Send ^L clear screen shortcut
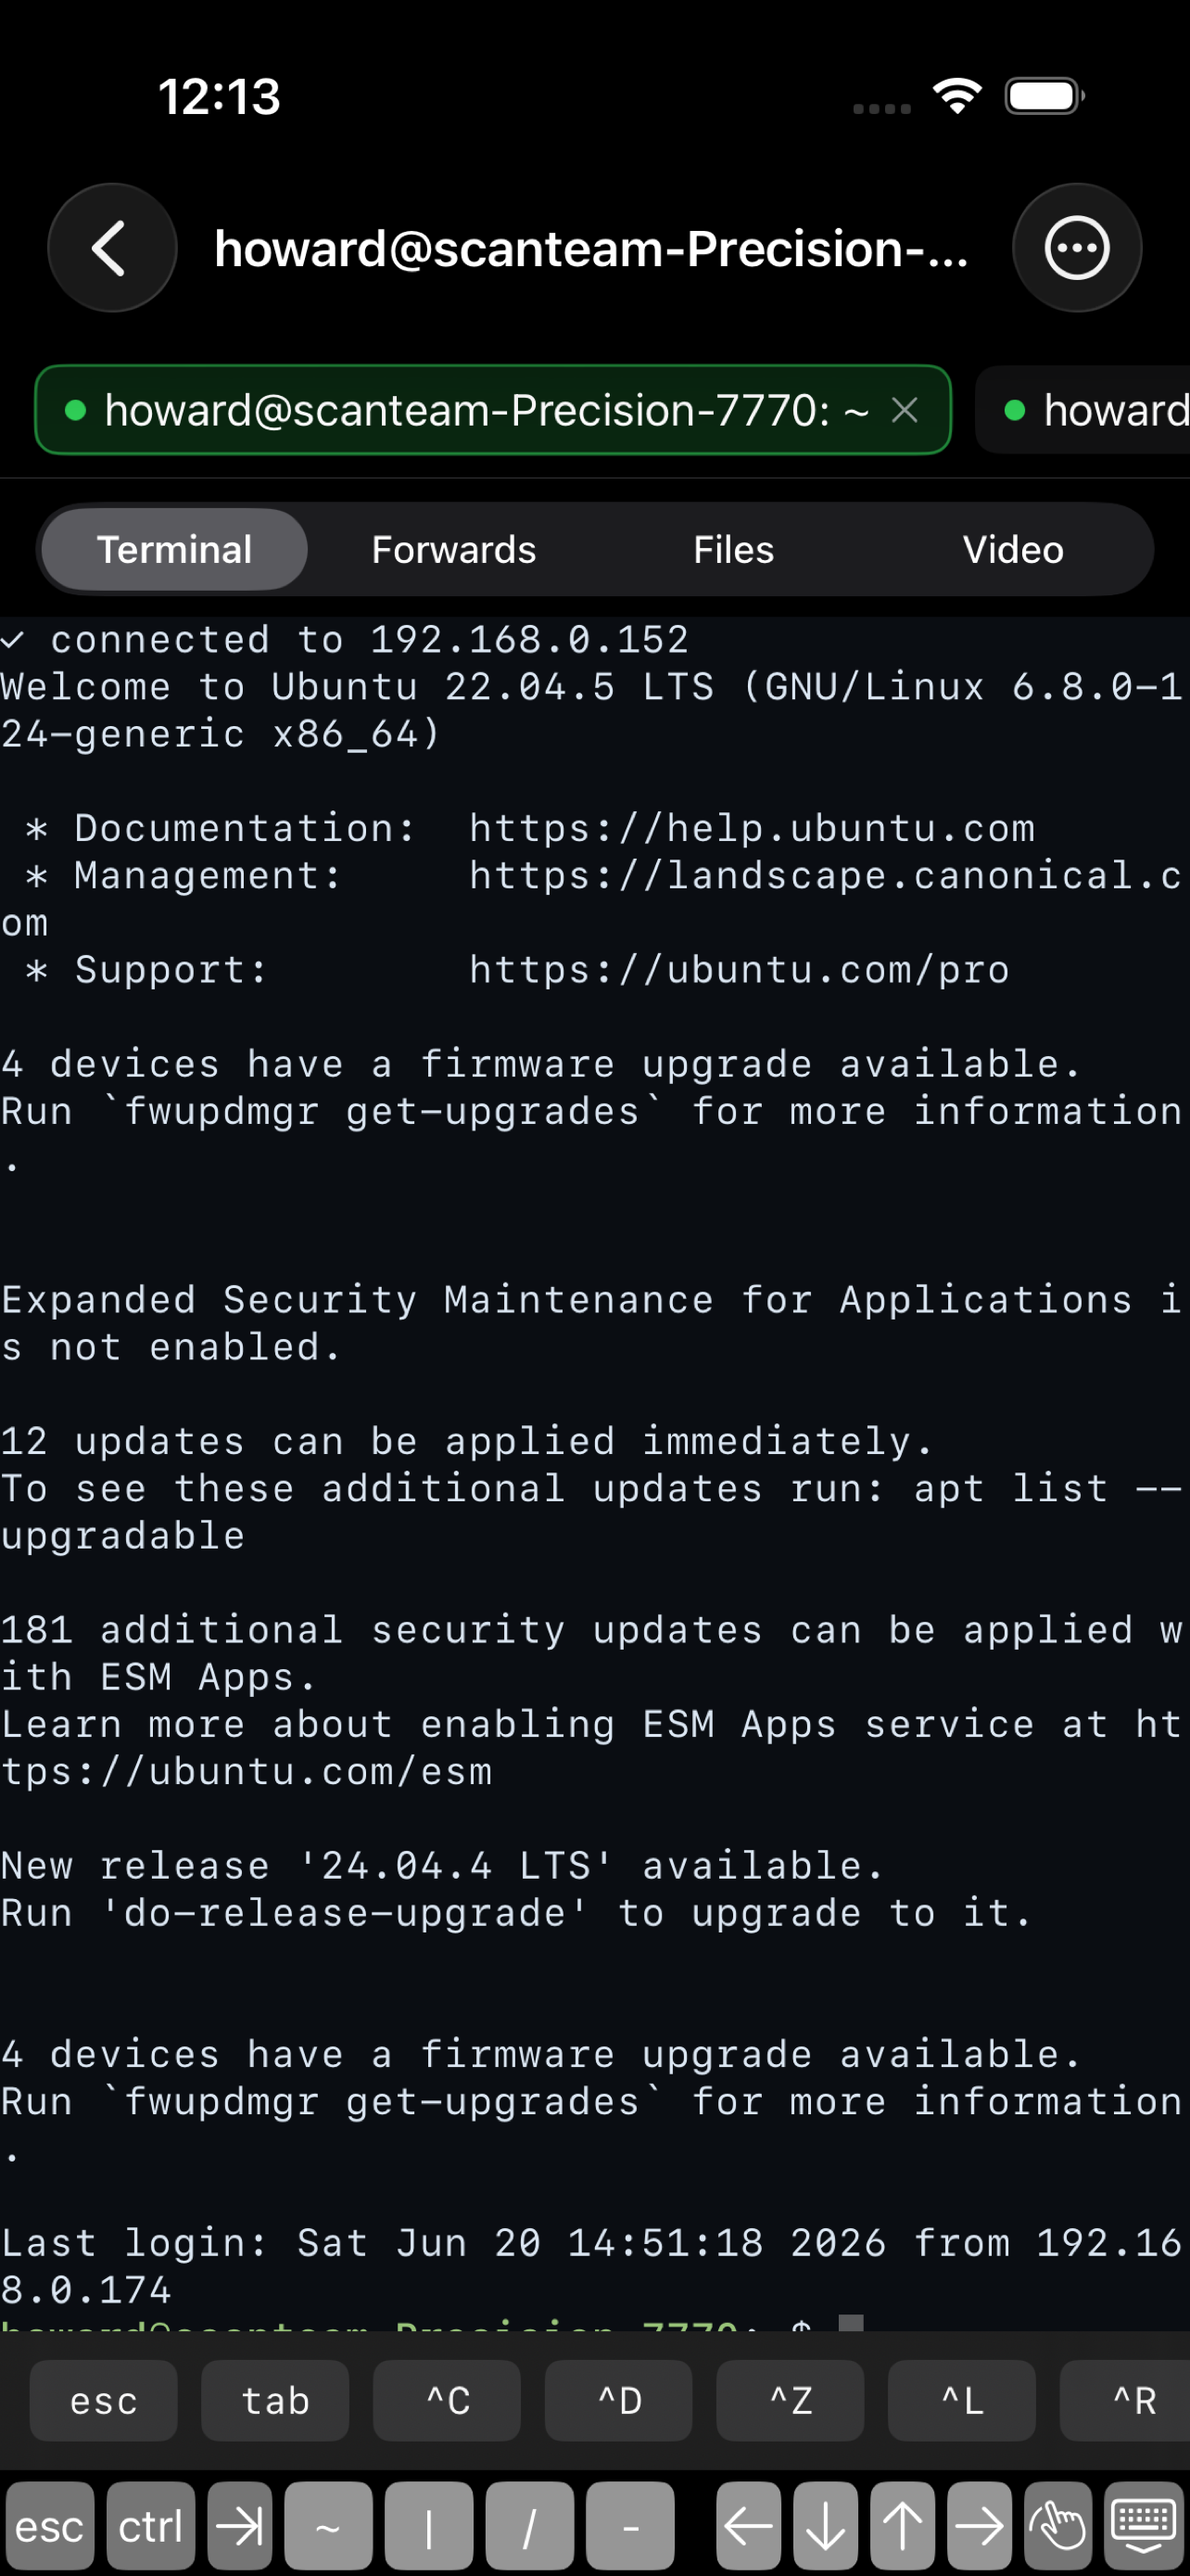 (961, 2400)
